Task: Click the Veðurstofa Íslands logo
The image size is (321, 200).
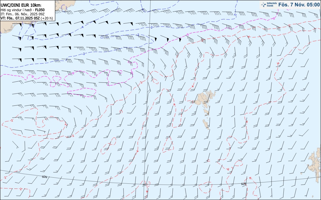Action: click(x=269, y=4)
